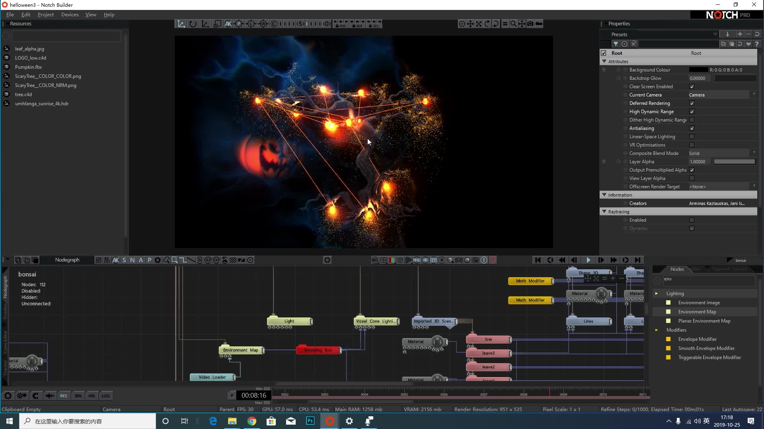The image size is (764, 429).
Task: Click the AK auto-key icon in viewport toolbar
Action: [228, 24]
